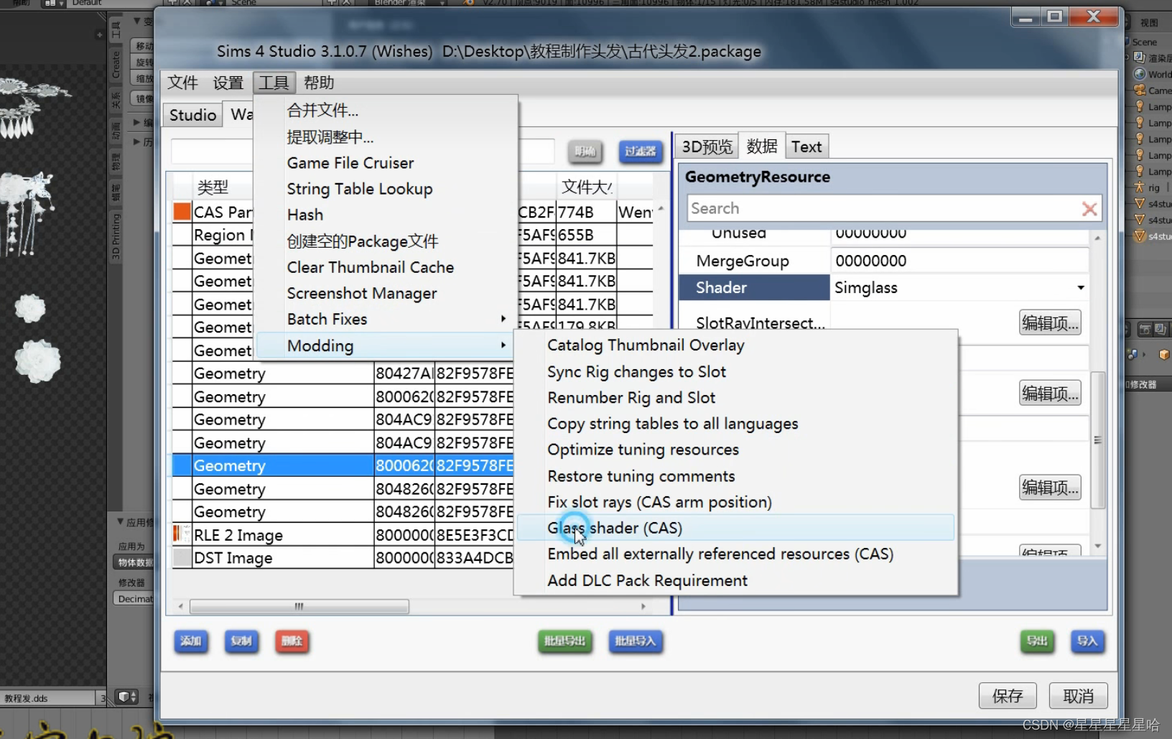Open the Decimate modifier selector in Blender

pos(134,598)
